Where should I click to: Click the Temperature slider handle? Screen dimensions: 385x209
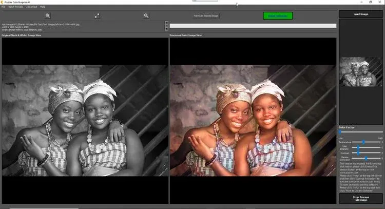pyautogui.click(x=363, y=141)
